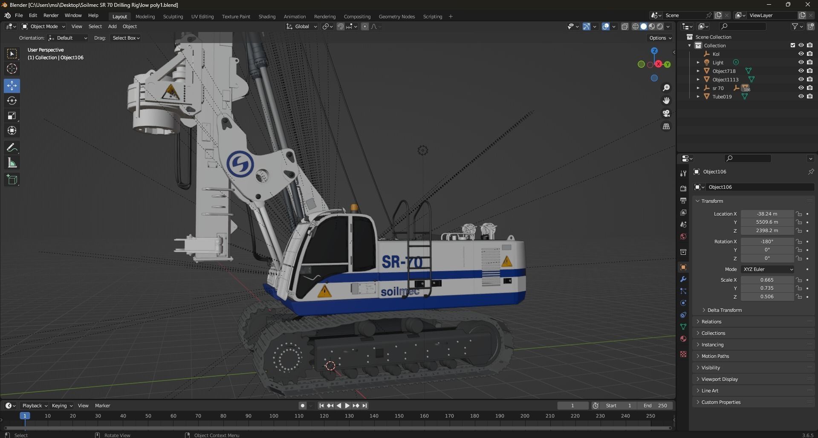
Task: Activate the Scale tool
Action: (x=12, y=115)
